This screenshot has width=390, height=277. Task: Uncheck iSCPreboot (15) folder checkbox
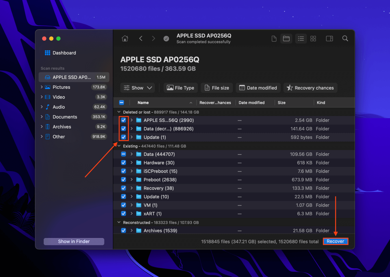pyautogui.click(x=123, y=171)
